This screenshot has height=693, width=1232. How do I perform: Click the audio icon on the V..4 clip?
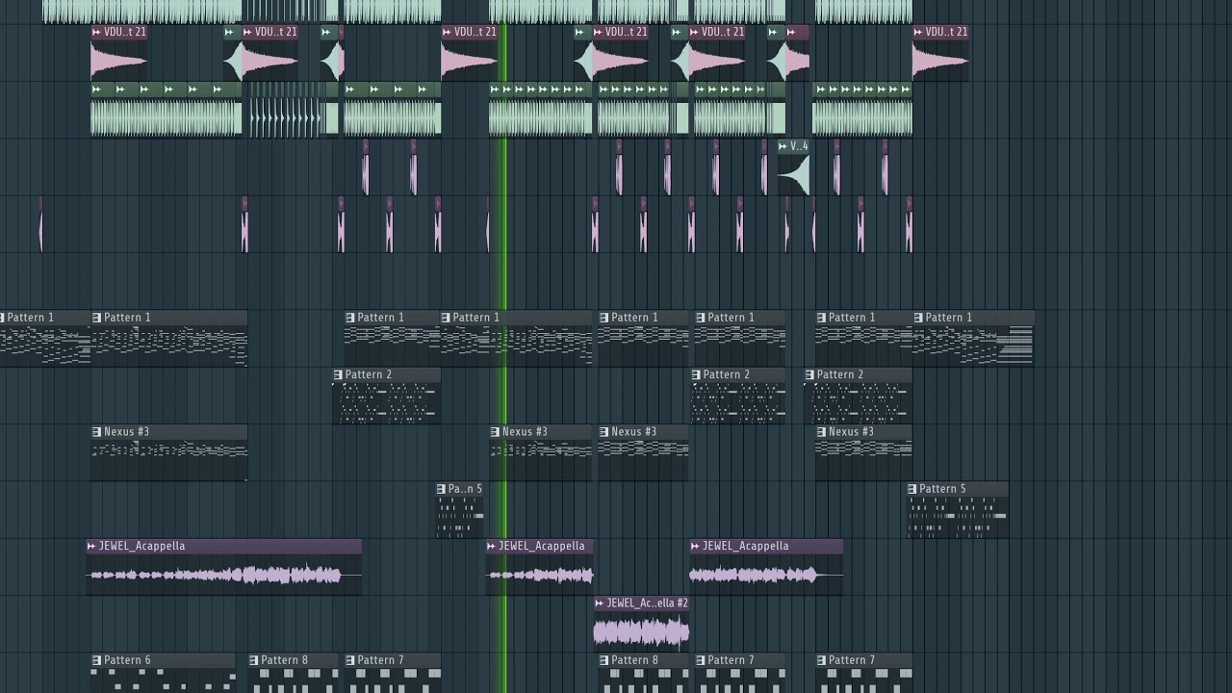[x=783, y=146]
